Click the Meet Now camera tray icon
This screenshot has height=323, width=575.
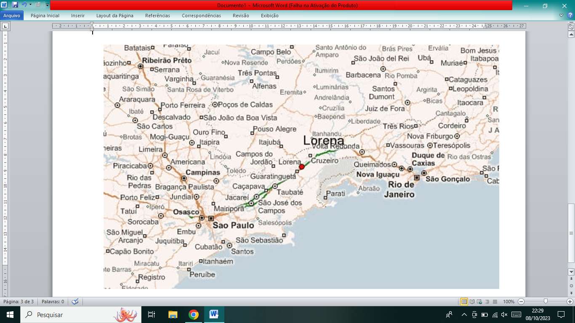coord(474,315)
